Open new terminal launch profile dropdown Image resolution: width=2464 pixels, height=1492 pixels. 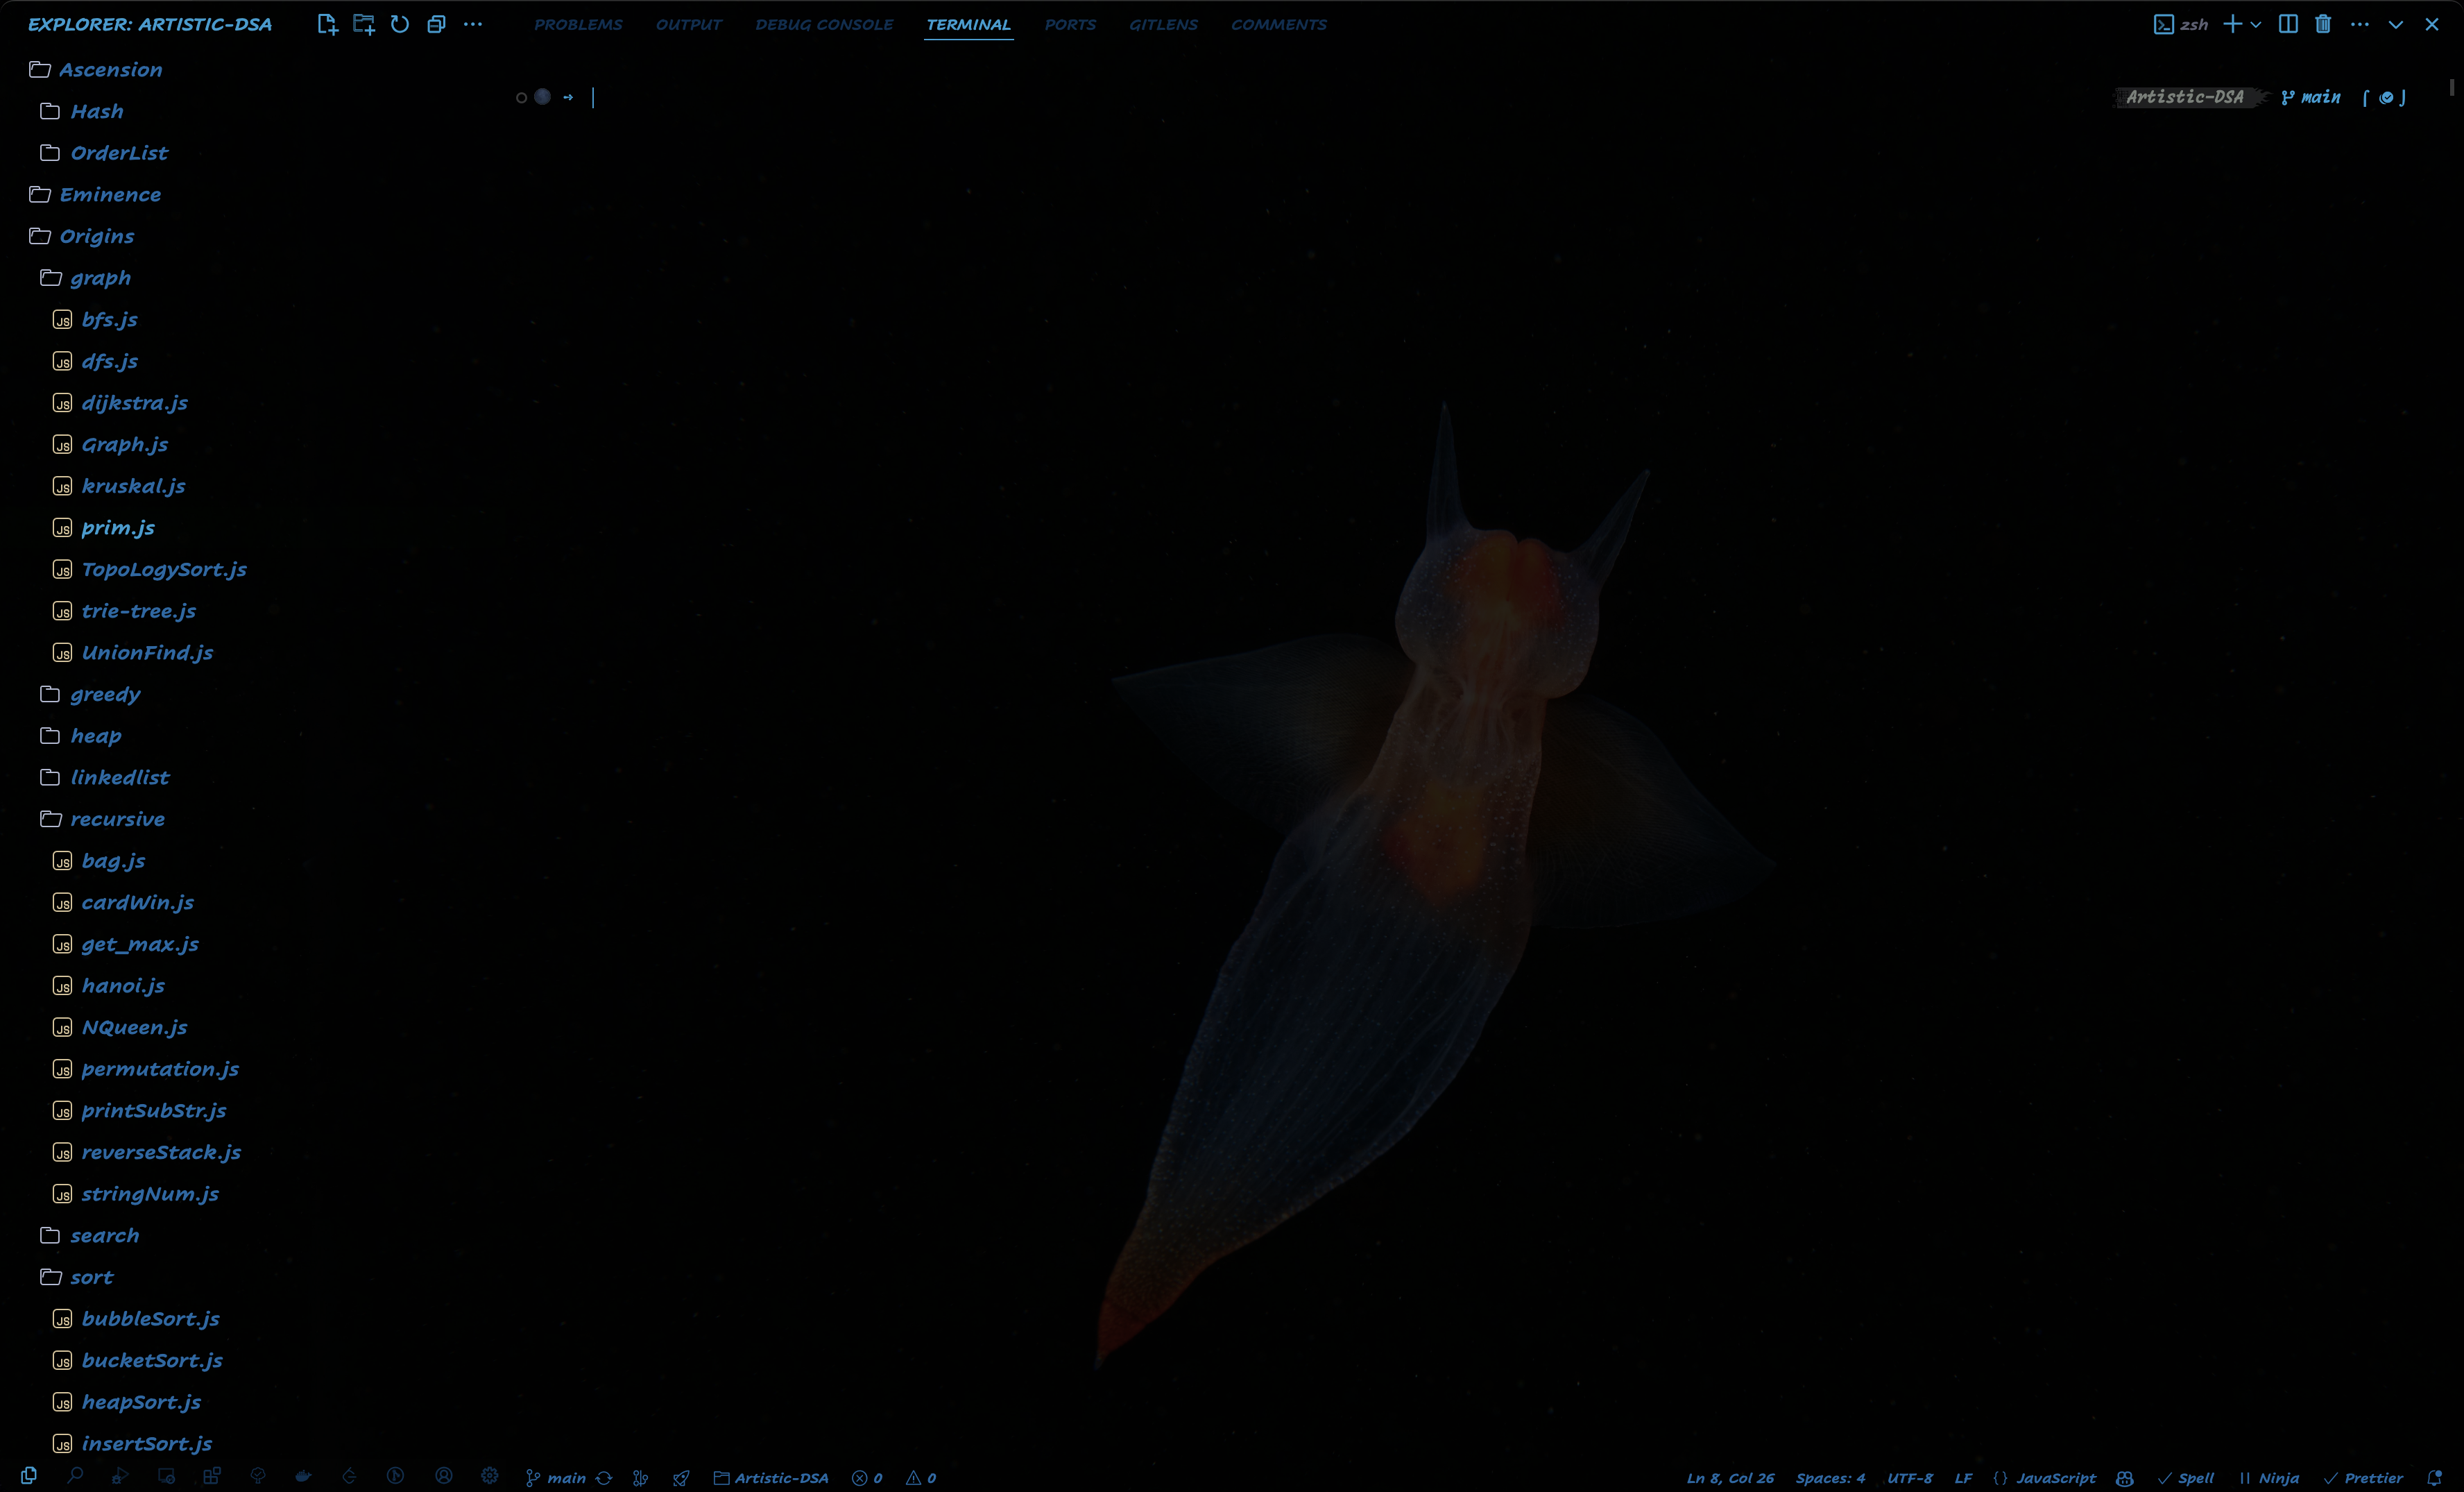click(x=2256, y=24)
